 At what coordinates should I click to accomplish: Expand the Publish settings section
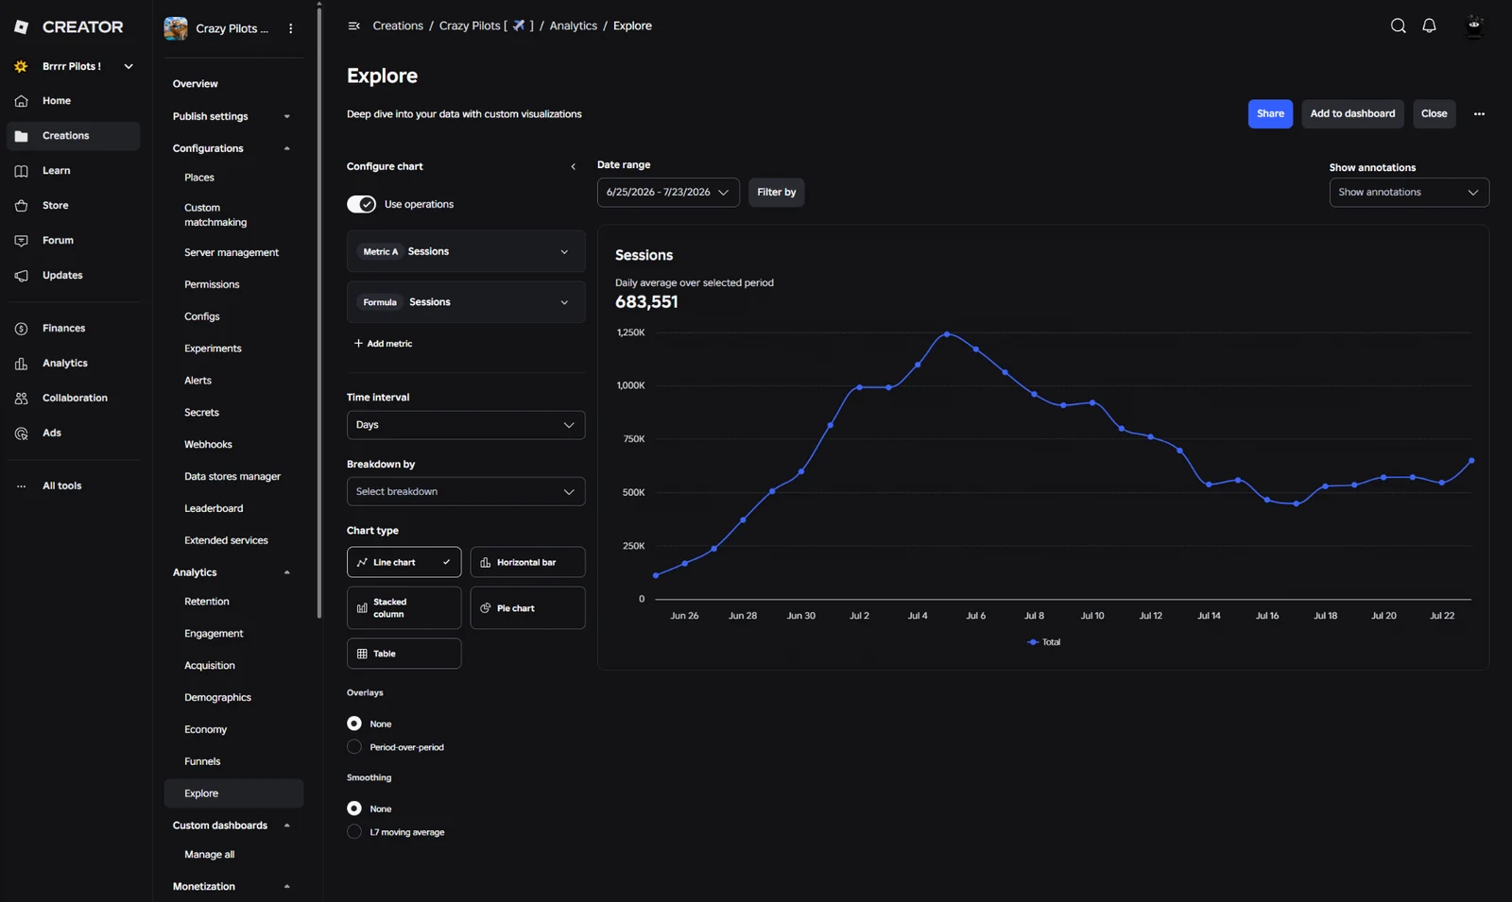pyautogui.click(x=287, y=116)
